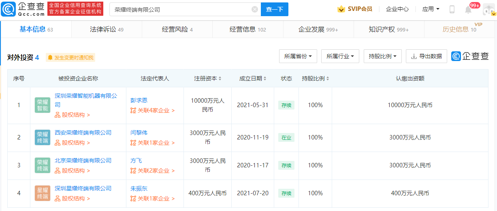Click the user avatar icon

(x=489, y=9)
